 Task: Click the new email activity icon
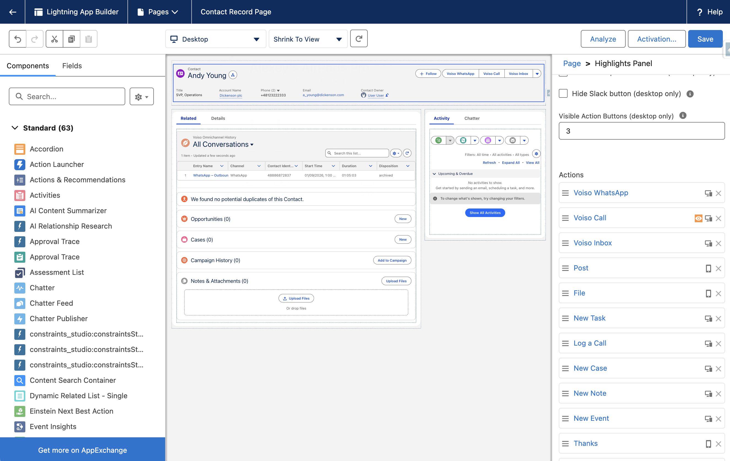pos(513,140)
